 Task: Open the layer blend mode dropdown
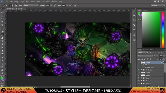(145, 56)
